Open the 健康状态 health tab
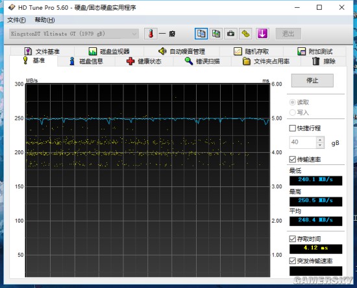 tap(144, 61)
